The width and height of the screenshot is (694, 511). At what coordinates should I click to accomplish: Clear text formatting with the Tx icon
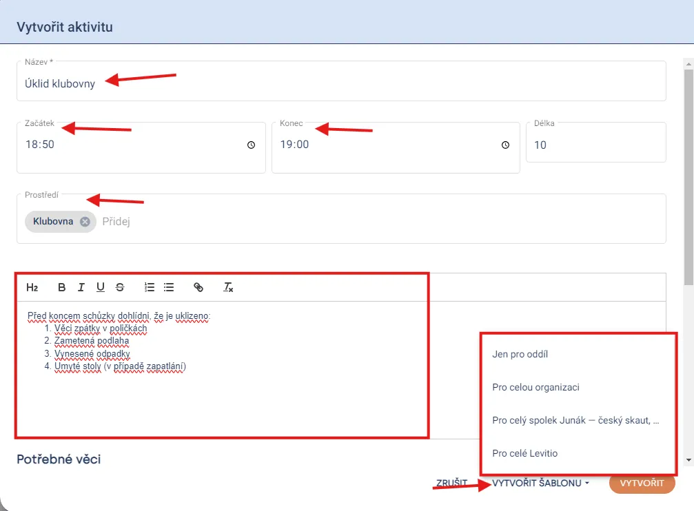[x=228, y=288]
